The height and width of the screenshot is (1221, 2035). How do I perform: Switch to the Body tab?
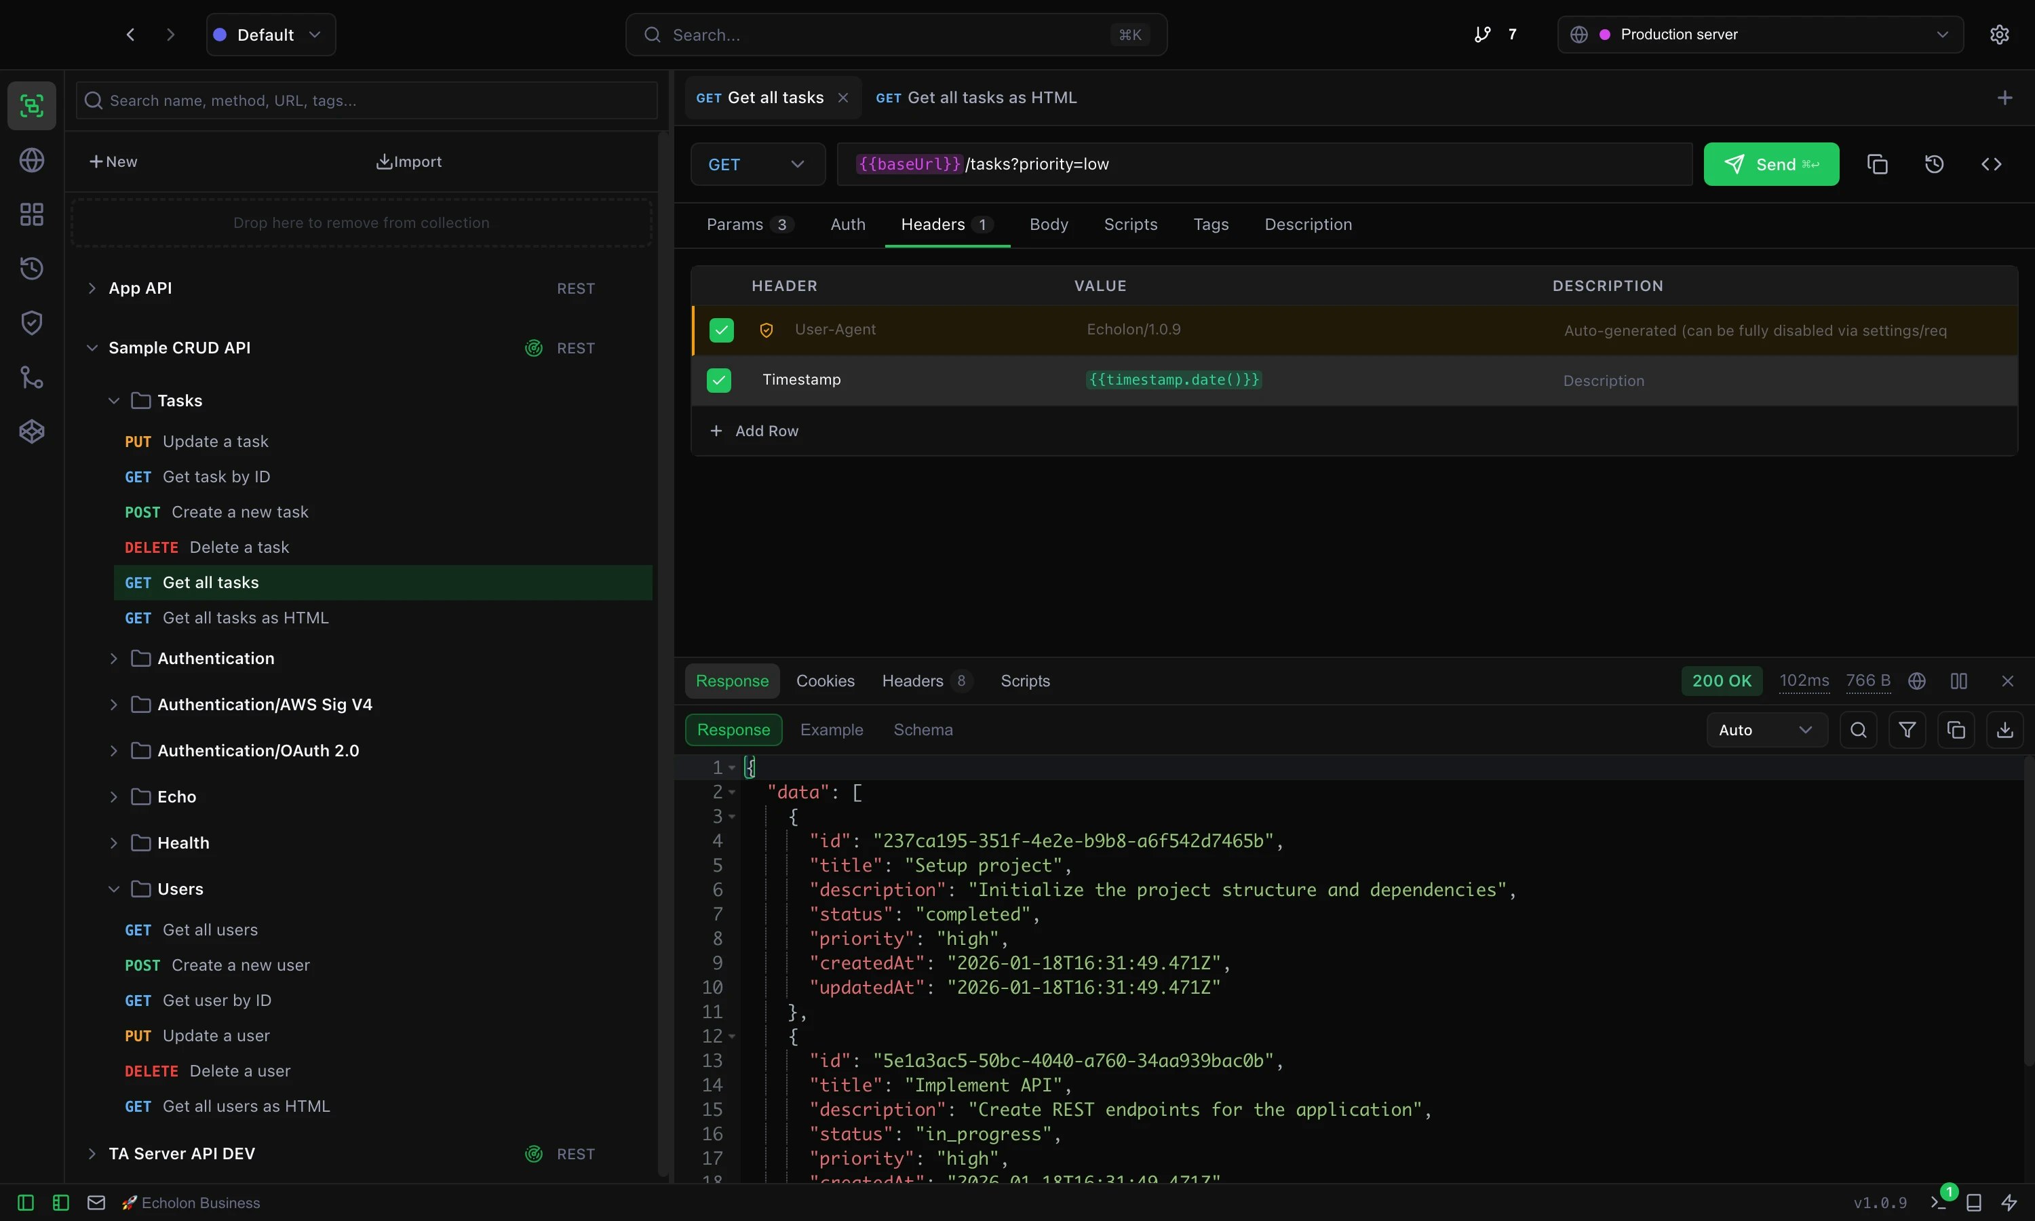pyautogui.click(x=1048, y=224)
